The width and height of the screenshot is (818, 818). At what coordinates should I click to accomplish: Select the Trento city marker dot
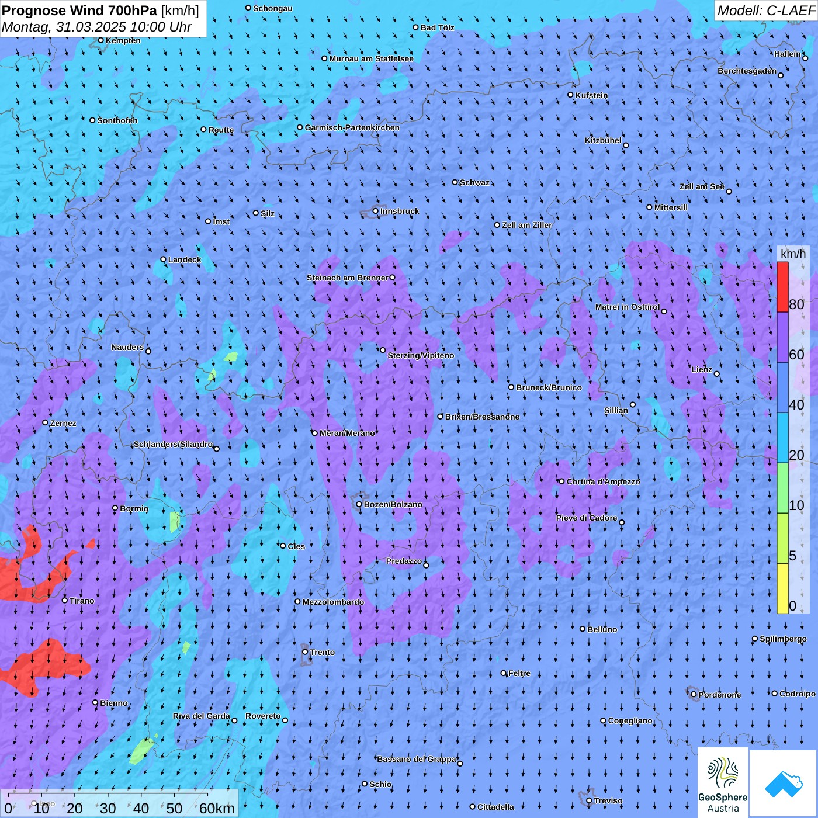click(305, 652)
